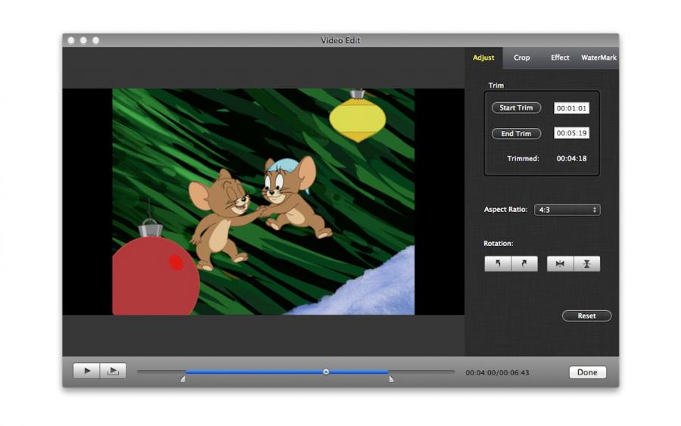
Task: Open the Aspect Ratio dropdown
Action: pyautogui.click(x=567, y=210)
